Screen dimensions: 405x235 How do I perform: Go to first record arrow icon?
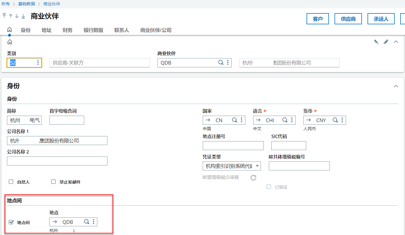pyautogui.click(x=4, y=16)
